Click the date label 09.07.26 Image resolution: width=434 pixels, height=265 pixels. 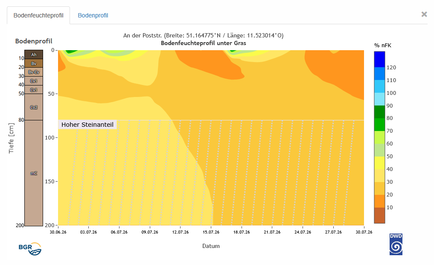150,232
